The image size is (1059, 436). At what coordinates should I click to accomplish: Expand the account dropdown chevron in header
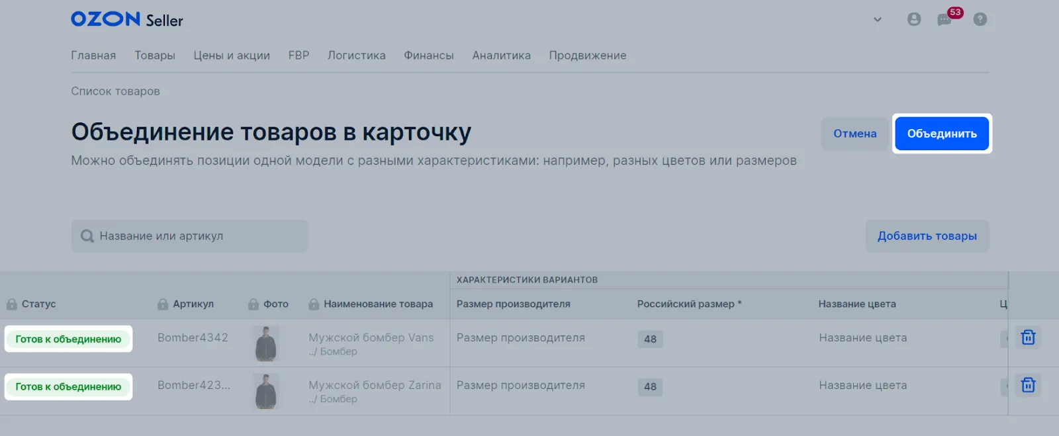point(878,19)
